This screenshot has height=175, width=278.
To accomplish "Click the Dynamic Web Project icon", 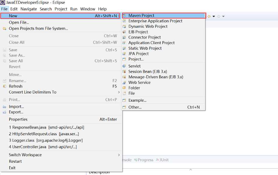I will (x=124, y=27).
